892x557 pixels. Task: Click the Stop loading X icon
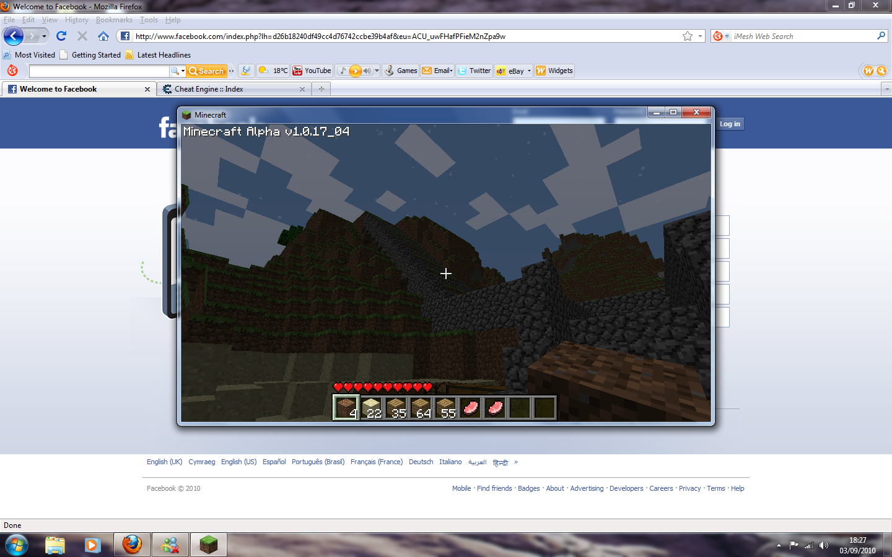point(82,36)
